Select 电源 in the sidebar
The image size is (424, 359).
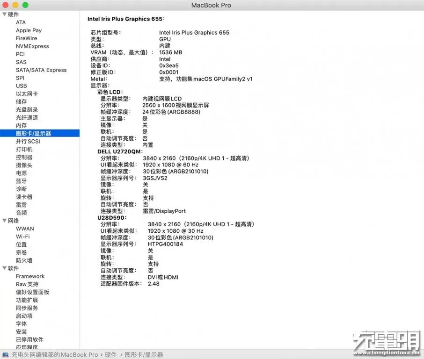22,173
